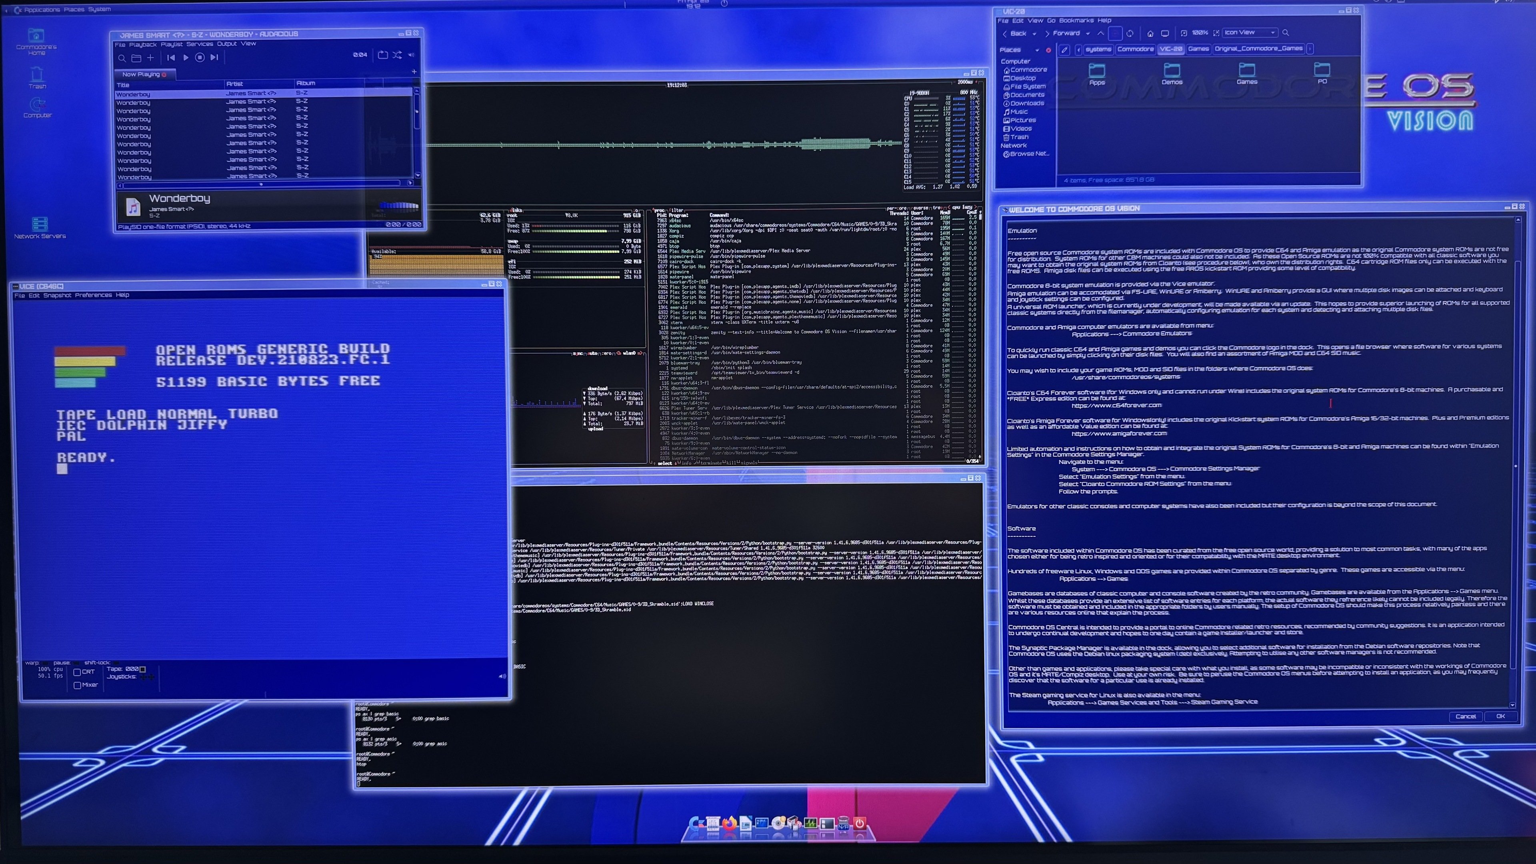Go to home folder via toolbar icon
The height and width of the screenshot is (864, 1536).
[x=1150, y=33]
